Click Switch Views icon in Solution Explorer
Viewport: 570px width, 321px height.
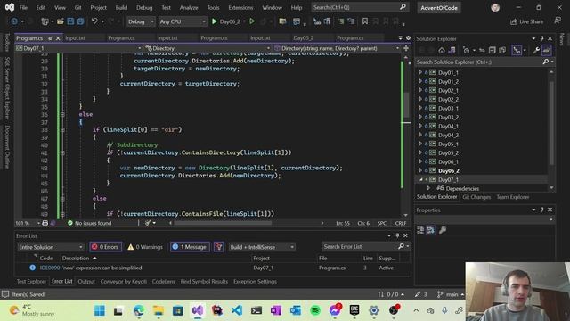(x=452, y=50)
